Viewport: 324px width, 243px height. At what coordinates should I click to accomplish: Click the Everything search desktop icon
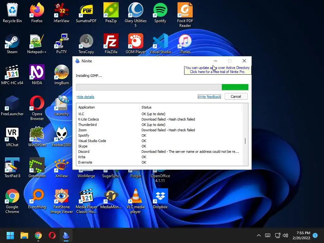(37, 199)
